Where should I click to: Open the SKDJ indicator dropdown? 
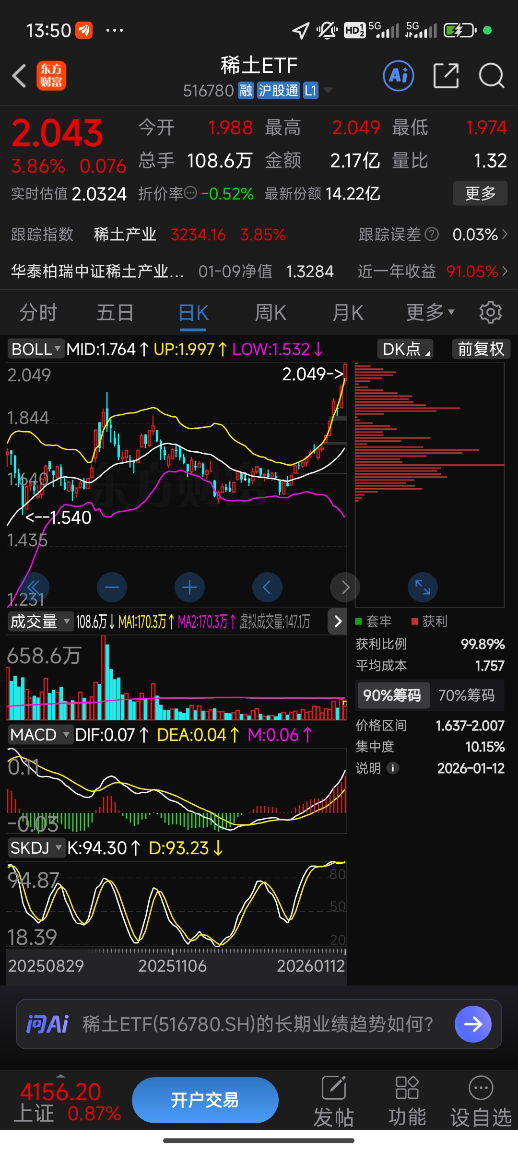click(x=36, y=848)
